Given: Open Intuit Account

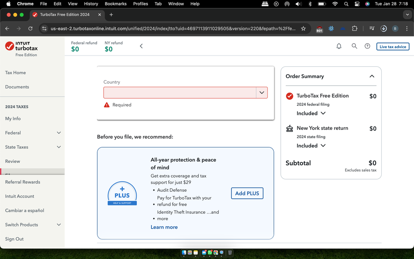Looking at the screenshot, I should (x=19, y=196).
